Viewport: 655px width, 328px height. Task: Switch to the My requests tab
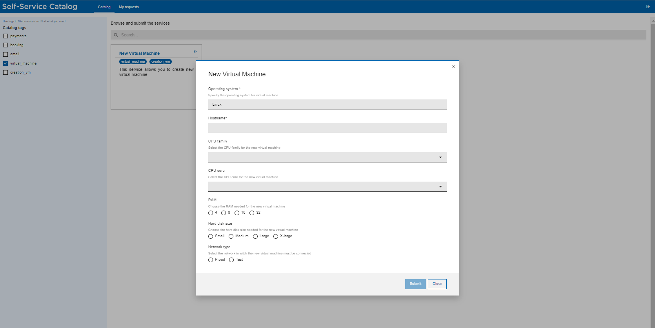pos(129,7)
